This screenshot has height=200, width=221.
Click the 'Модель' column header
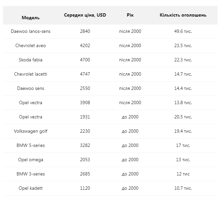coord(30,18)
